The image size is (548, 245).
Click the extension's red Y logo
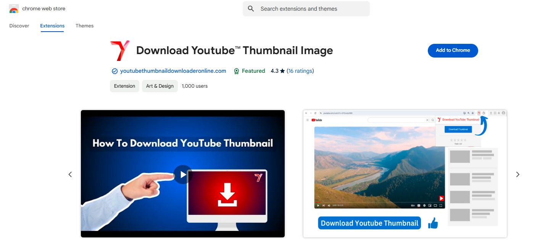click(x=119, y=50)
